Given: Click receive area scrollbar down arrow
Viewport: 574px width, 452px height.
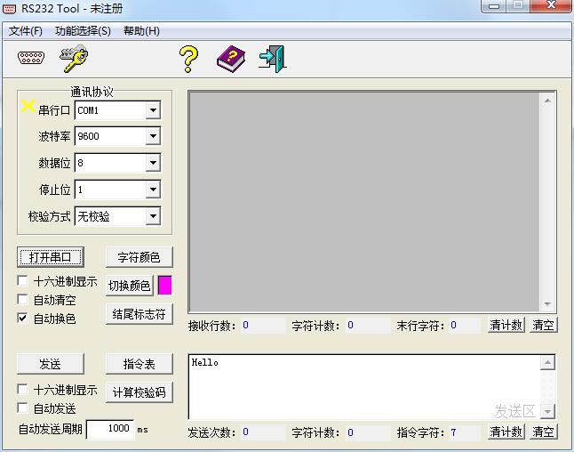Looking at the screenshot, I should (547, 303).
